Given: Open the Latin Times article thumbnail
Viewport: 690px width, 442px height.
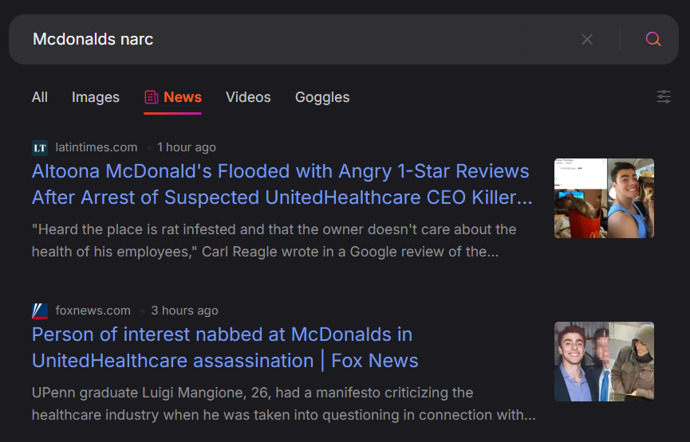Looking at the screenshot, I should pyautogui.click(x=604, y=198).
